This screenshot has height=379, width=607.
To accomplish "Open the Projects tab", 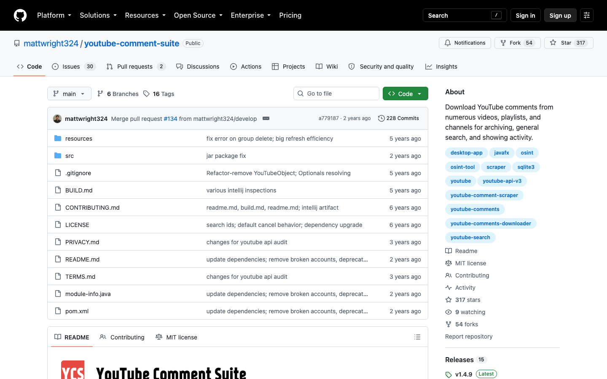I will pyautogui.click(x=288, y=67).
